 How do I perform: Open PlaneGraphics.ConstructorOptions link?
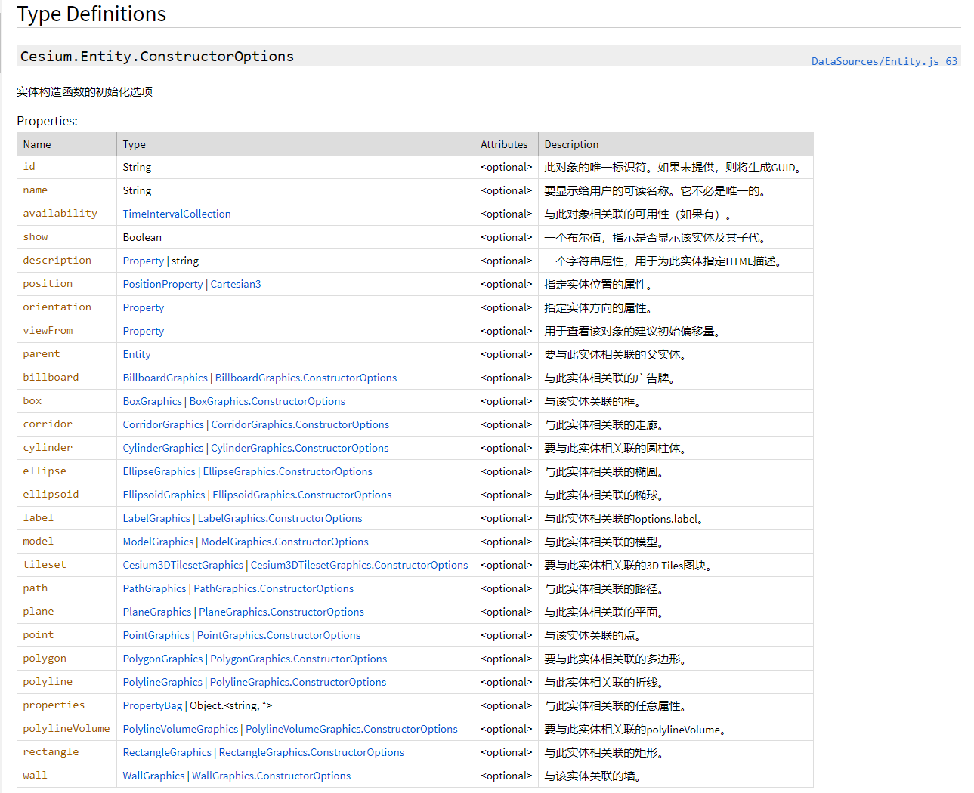pyautogui.click(x=281, y=612)
